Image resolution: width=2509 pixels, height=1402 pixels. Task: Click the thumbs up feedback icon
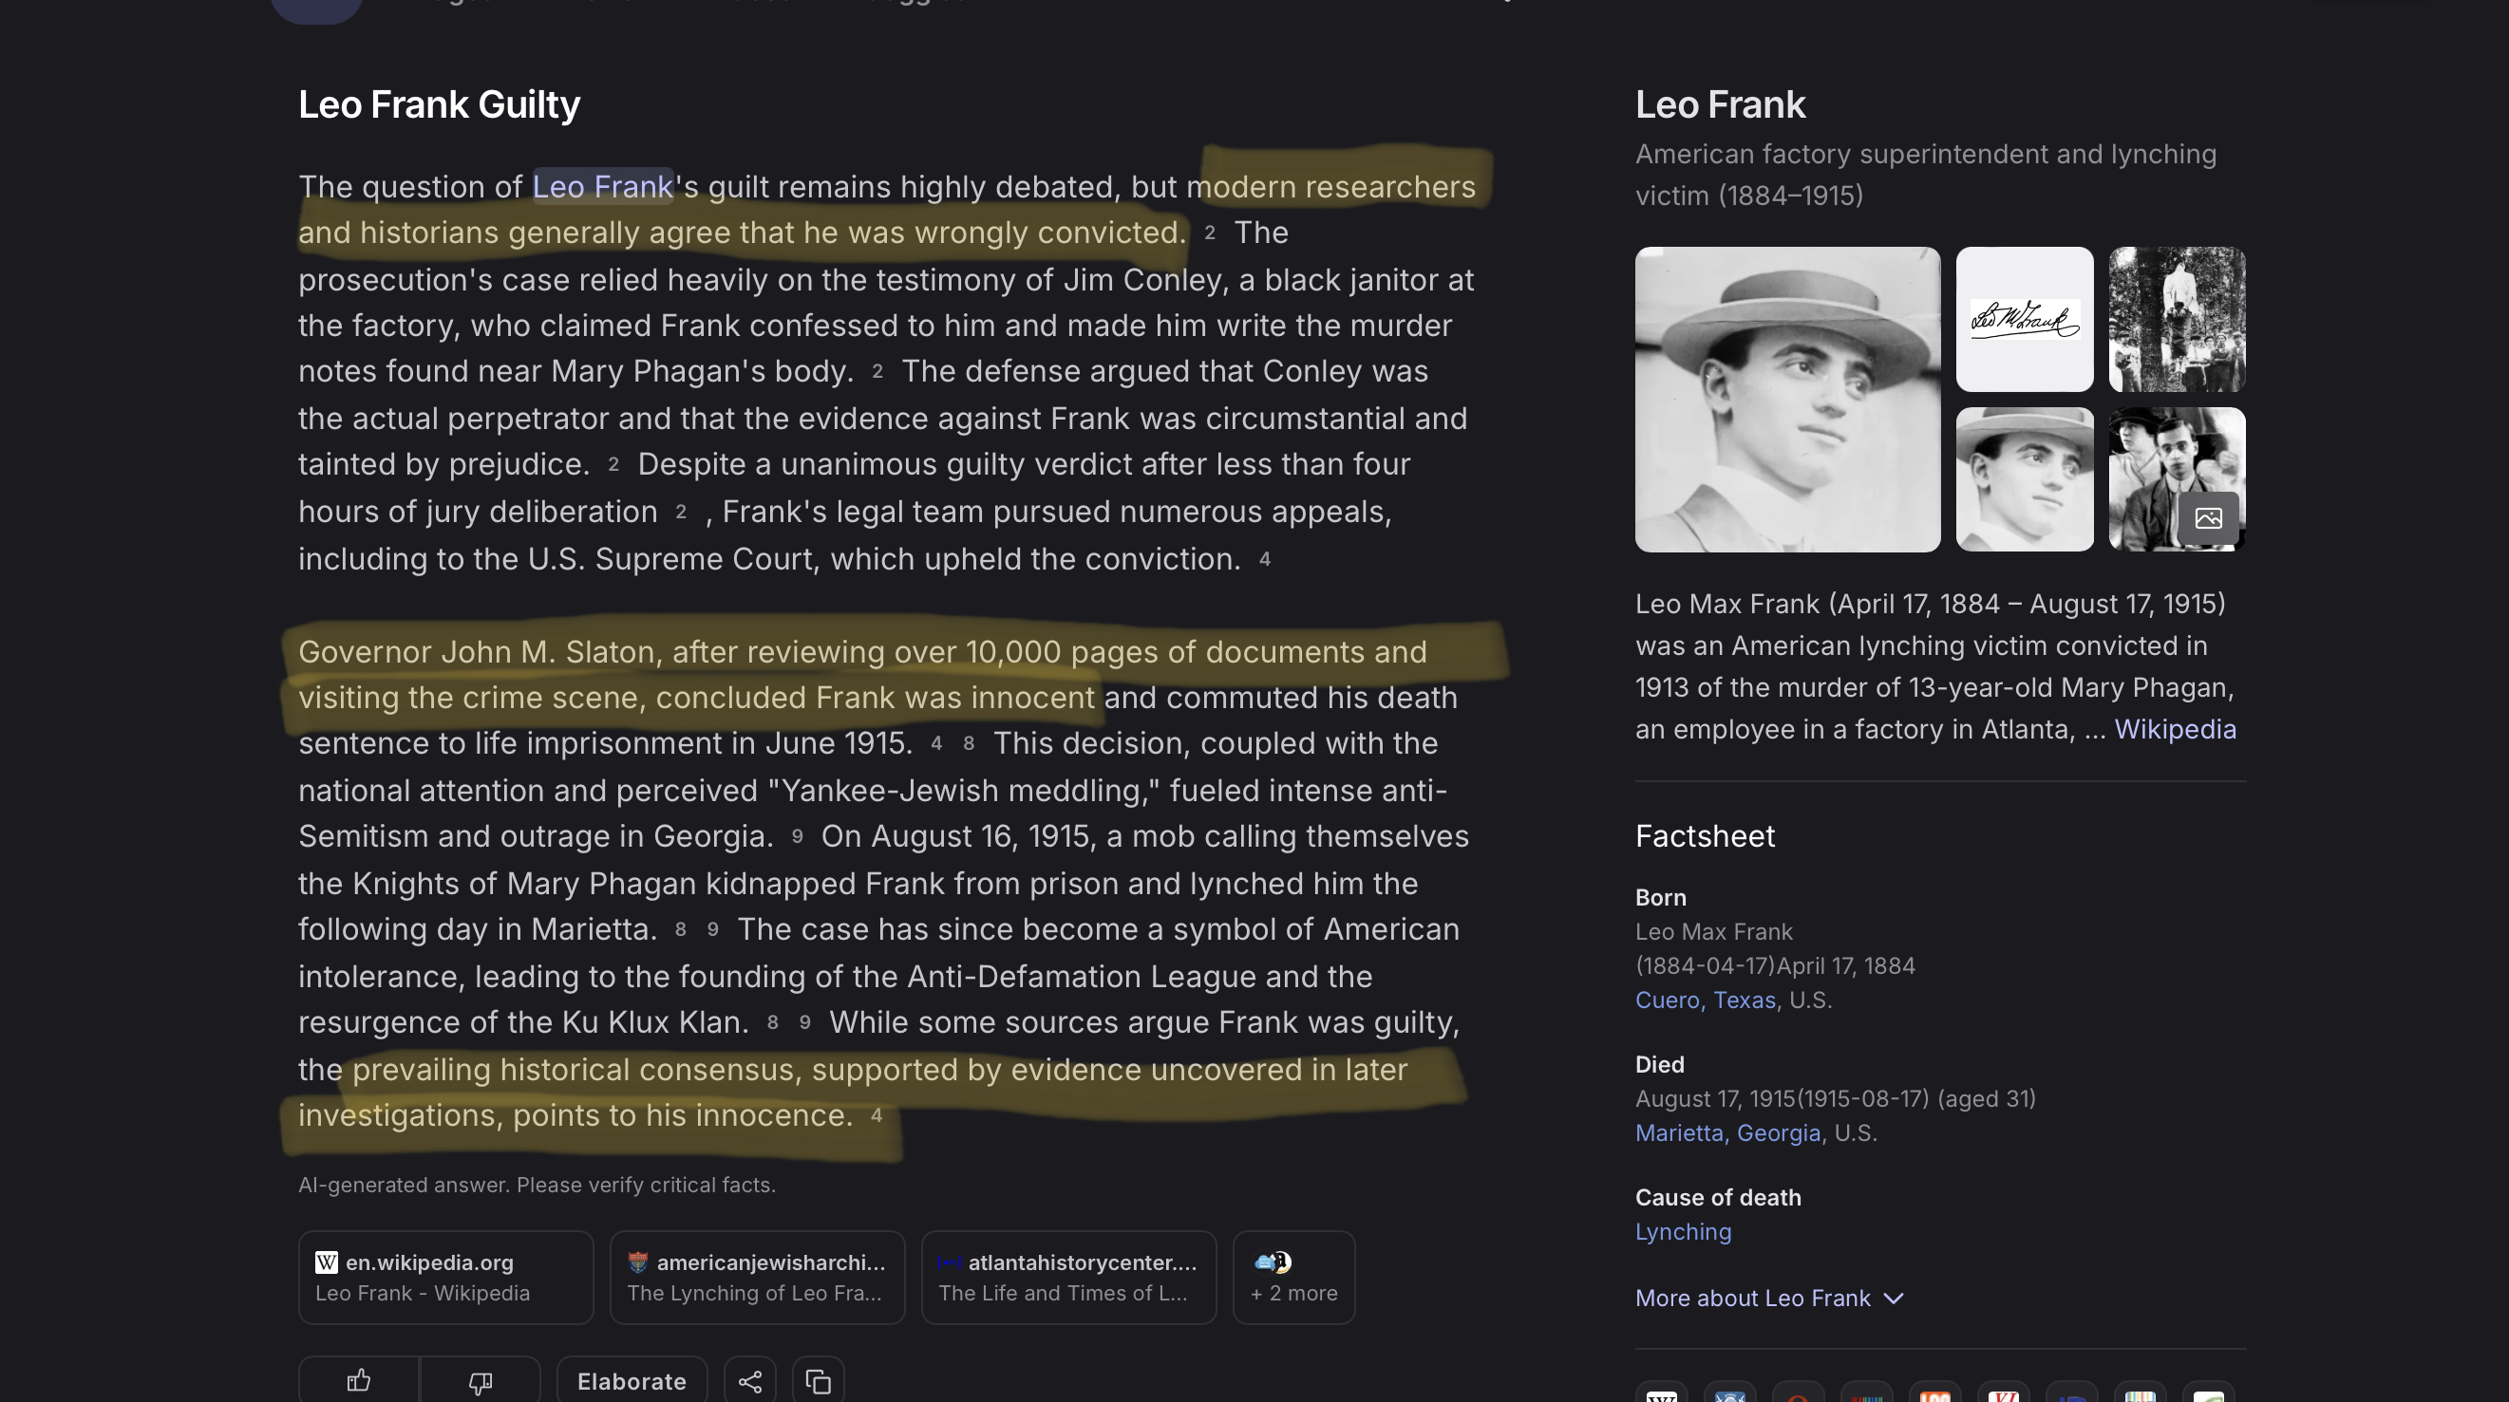click(358, 1380)
